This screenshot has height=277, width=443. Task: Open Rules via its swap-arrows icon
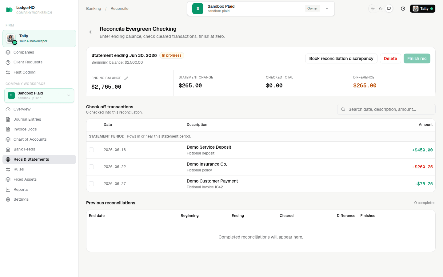[x=8, y=169]
